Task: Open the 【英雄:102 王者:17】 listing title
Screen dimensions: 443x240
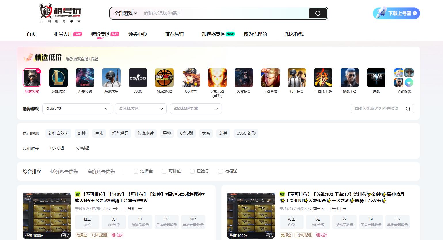Action: pyautogui.click(x=342, y=197)
